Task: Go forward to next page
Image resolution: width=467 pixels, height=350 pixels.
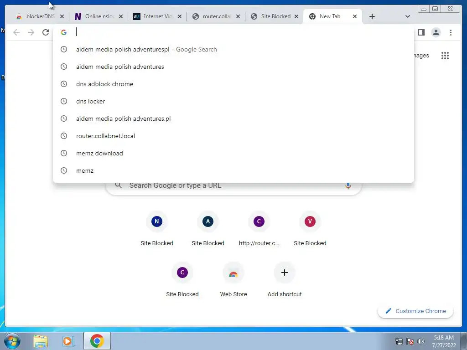Action: (31, 32)
